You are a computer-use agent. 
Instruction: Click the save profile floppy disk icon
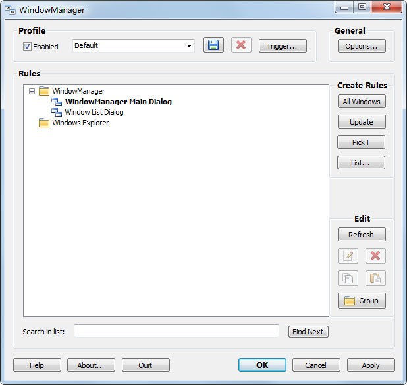tap(213, 45)
